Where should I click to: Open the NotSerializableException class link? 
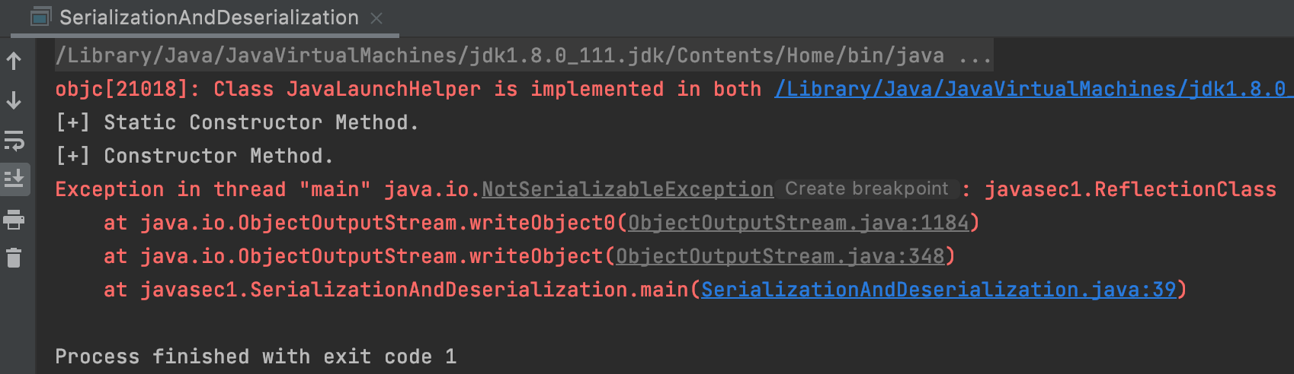pos(627,189)
